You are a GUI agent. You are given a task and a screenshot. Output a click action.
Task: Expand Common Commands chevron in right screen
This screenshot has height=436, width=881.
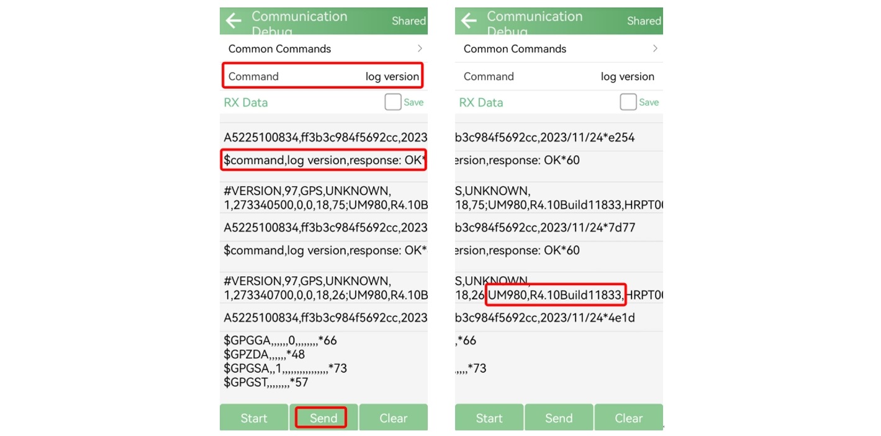[x=655, y=48]
